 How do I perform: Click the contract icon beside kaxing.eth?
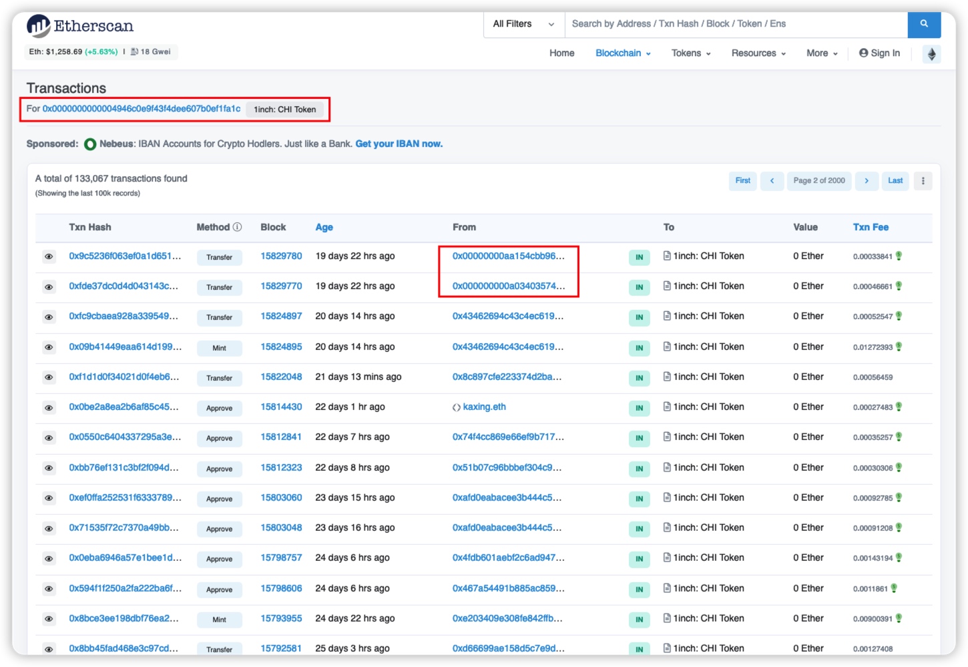click(457, 407)
